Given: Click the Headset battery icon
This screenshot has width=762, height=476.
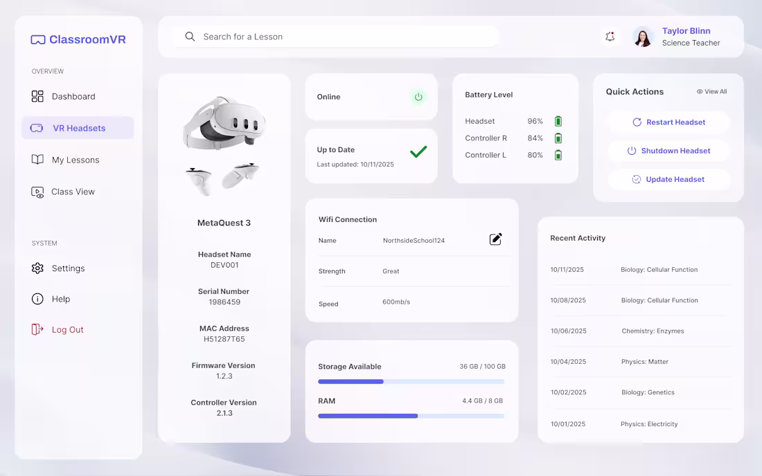Looking at the screenshot, I should pos(558,121).
